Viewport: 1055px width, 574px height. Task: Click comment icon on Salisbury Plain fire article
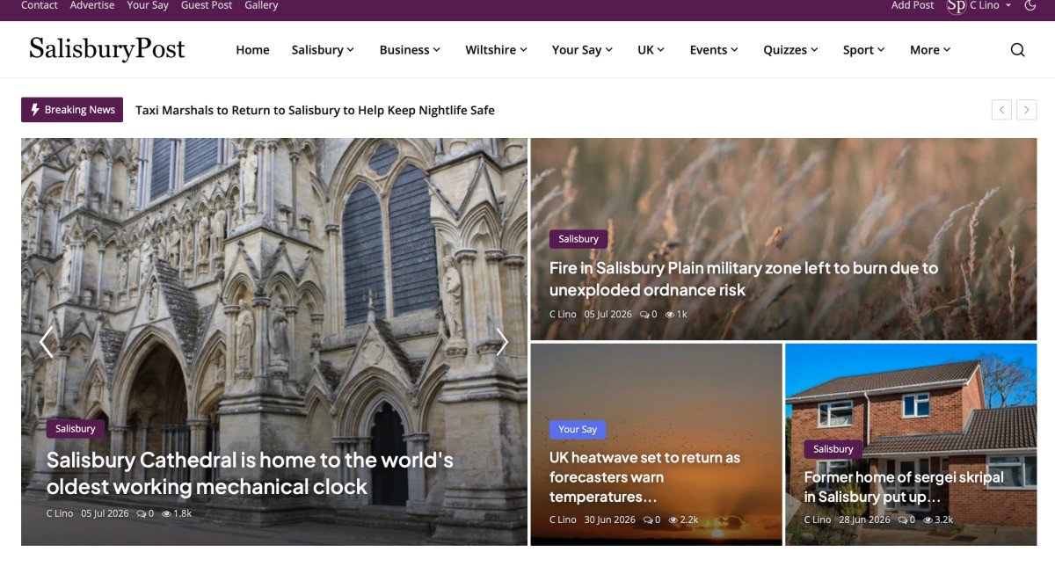coord(644,315)
